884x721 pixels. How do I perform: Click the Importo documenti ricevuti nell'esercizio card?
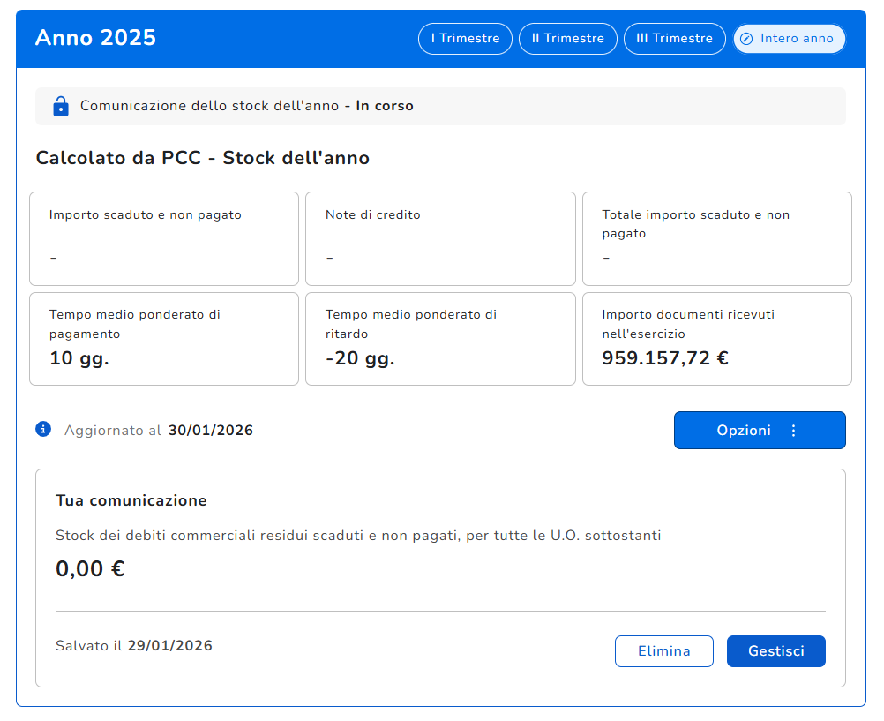point(716,339)
